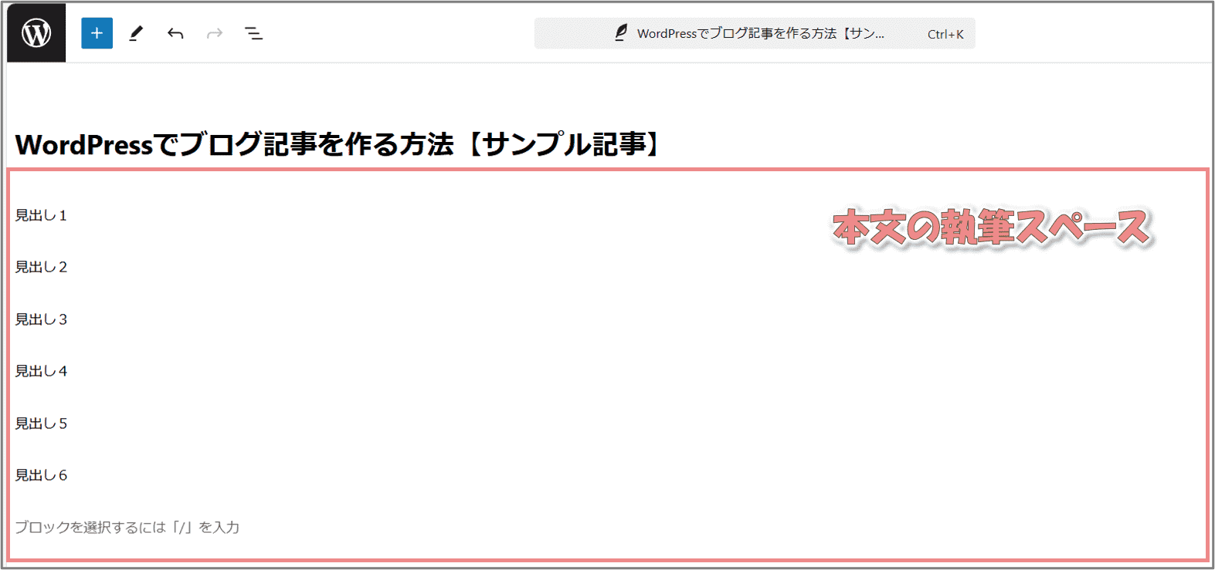Open the Document Overview list icon
Image resolution: width=1215 pixels, height=570 pixels.
253,33
